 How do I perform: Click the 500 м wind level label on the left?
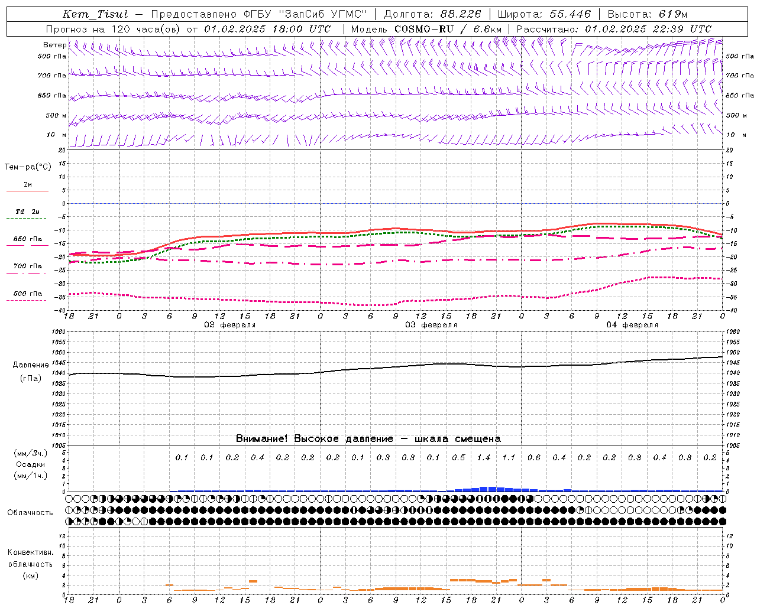56,115
